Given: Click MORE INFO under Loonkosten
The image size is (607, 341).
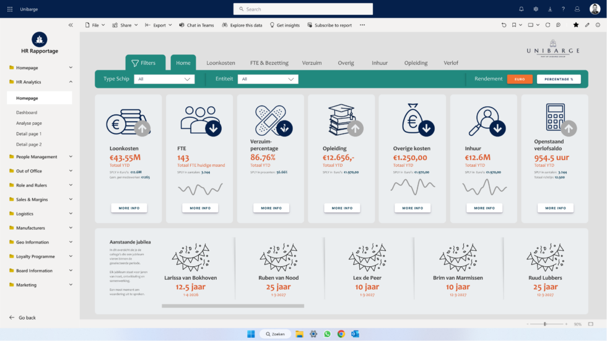Looking at the screenshot, I should pyautogui.click(x=129, y=208).
